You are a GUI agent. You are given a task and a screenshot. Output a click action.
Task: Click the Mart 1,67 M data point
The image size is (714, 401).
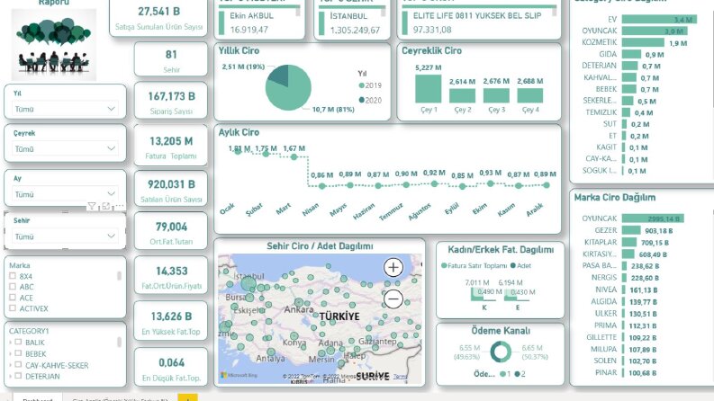[x=294, y=156]
